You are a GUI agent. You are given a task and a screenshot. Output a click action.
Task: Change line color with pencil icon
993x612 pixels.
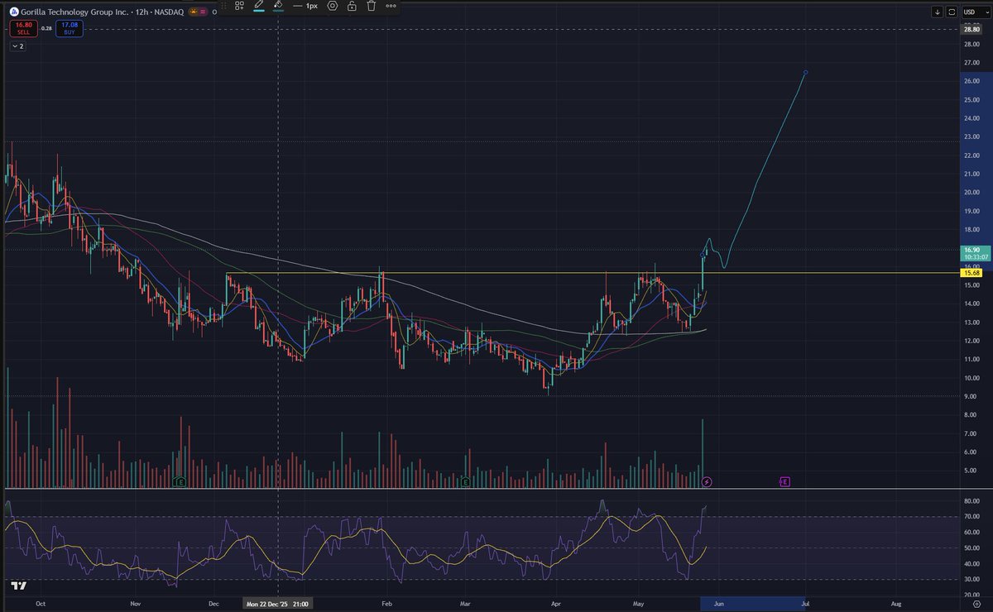click(259, 5)
